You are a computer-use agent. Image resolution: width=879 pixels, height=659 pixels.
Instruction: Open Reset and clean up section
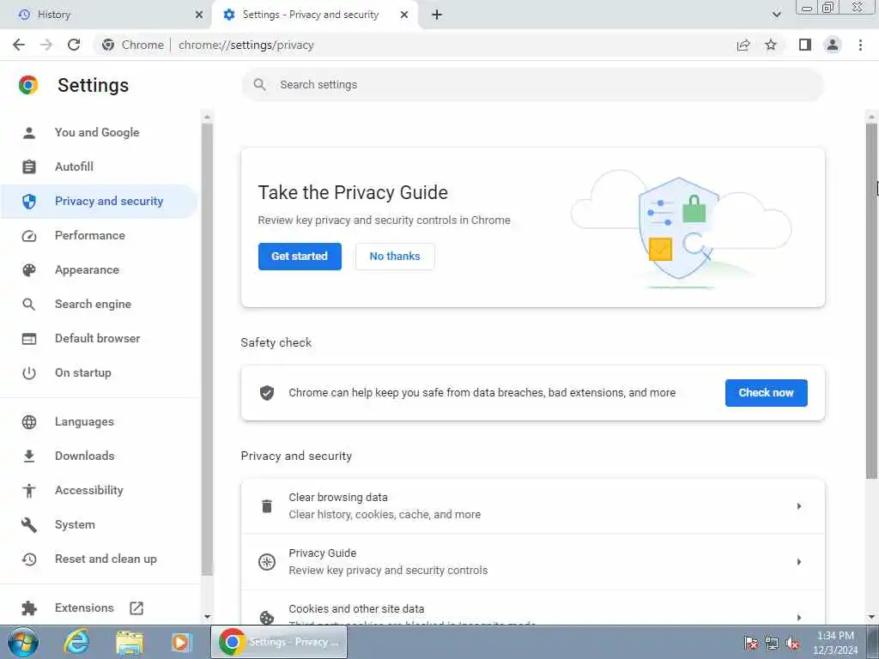[x=106, y=559]
